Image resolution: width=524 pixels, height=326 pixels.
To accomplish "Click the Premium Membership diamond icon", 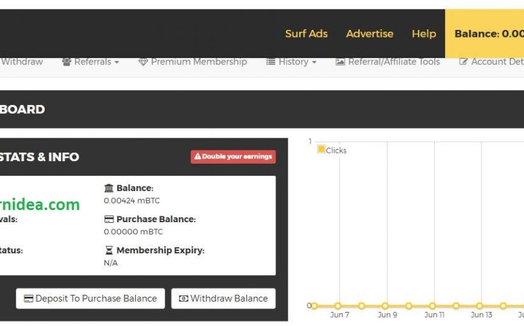I will click(143, 62).
